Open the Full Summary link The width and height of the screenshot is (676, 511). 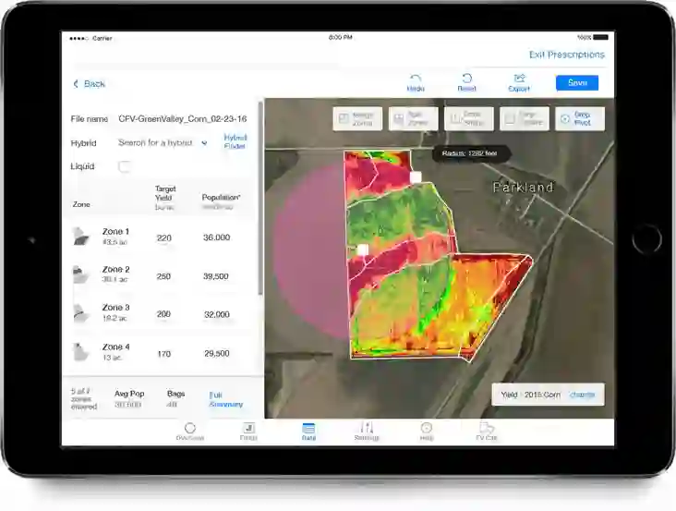226,400
